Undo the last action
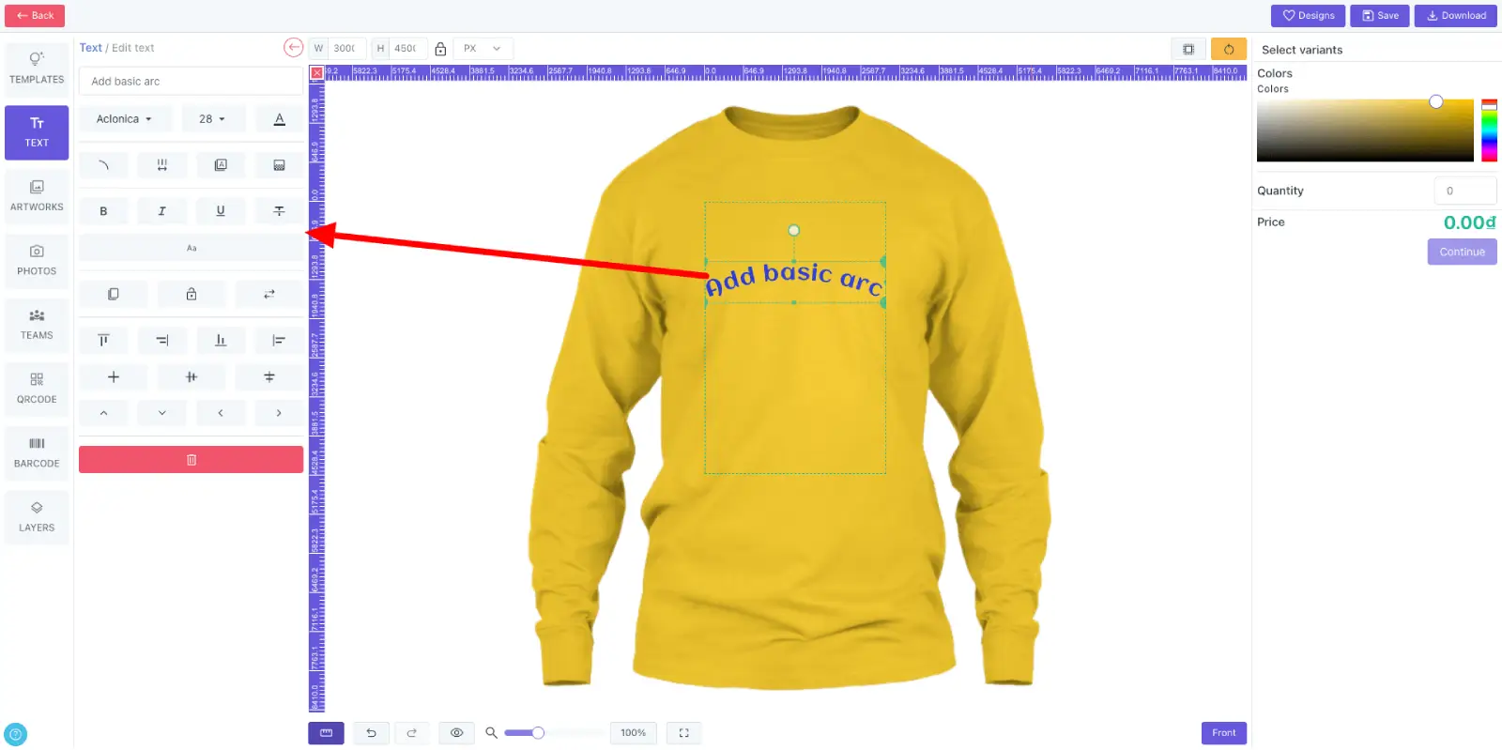 pyautogui.click(x=371, y=733)
